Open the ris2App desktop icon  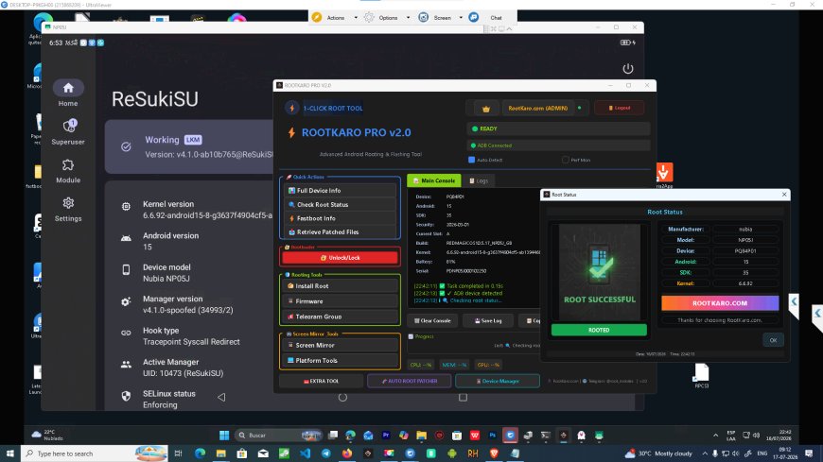pyautogui.click(x=664, y=175)
